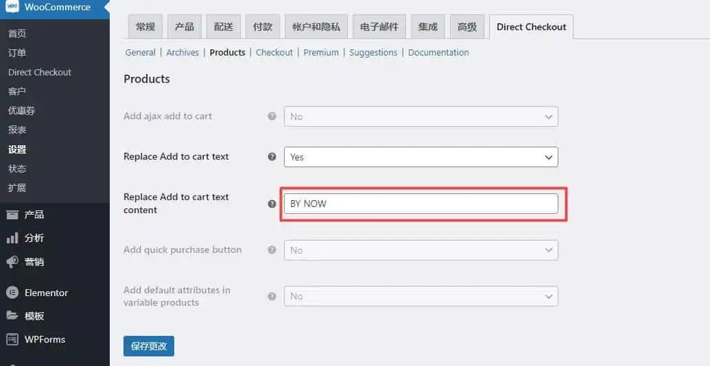The height and width of the screenshot is (366, 710).
Task: Click help icon beside Add ajax add to cart
Action: [272, 117]
